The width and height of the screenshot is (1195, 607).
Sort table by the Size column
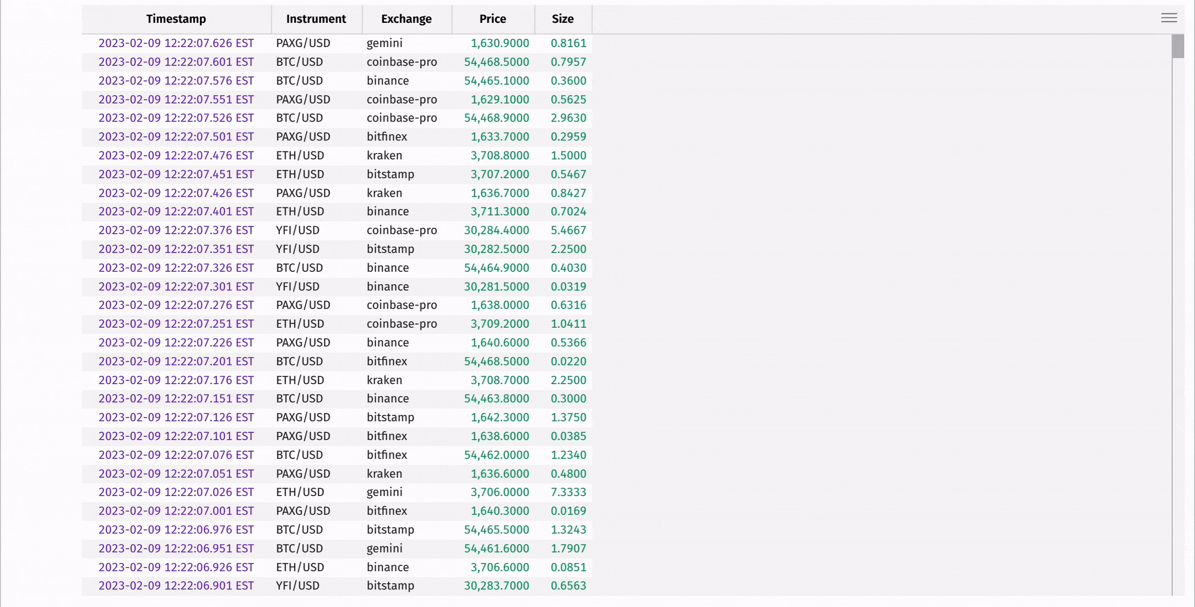click(x=562, y=19)
